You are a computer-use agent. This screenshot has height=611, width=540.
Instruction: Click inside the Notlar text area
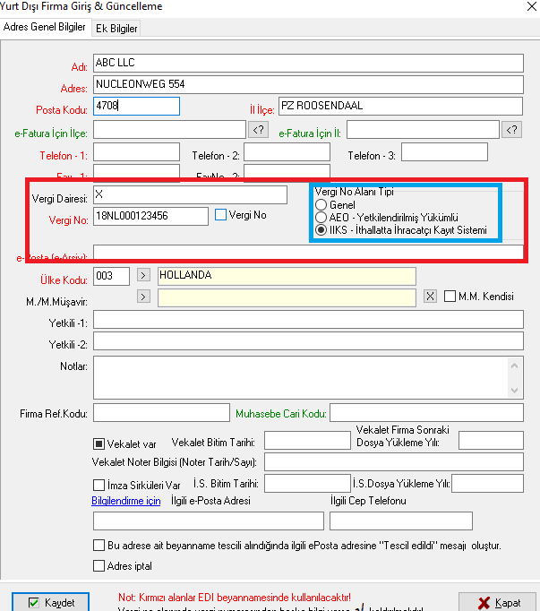300,377
